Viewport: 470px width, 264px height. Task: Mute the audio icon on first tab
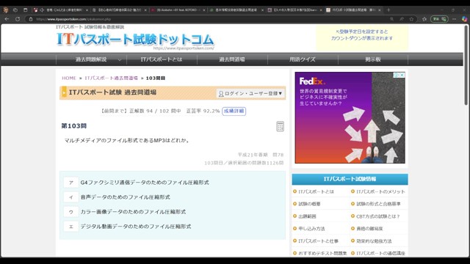click(x=42, y=10)
